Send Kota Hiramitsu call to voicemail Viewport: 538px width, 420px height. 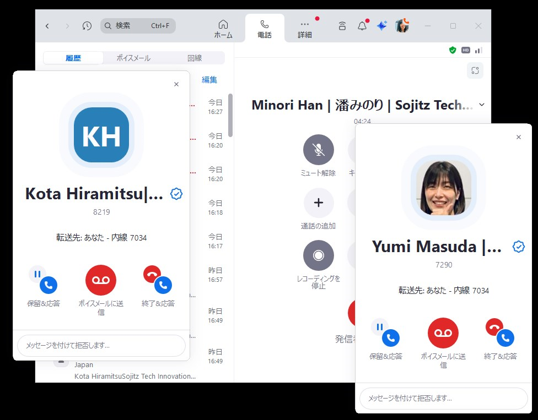pos(101,280)
